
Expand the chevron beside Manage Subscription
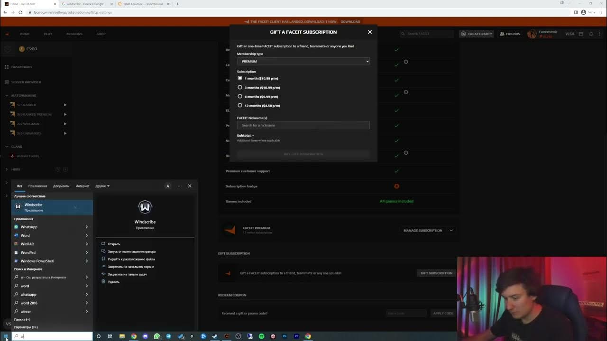pyautogui.click(x=451, y=231)
